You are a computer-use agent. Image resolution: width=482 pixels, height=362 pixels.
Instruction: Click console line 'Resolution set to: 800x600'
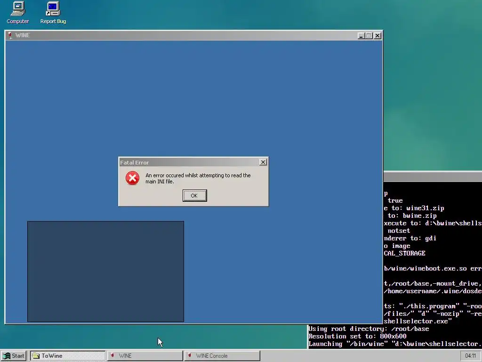pos(357,336)
